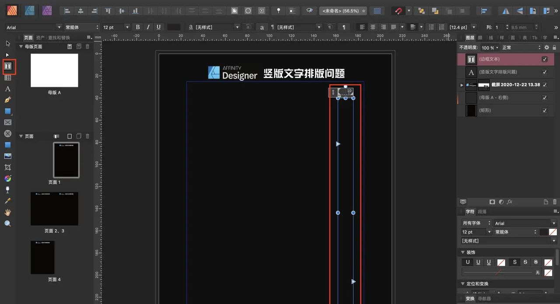560x304 pixels.
Task: Select the Zoom tool magnifier
Action: (7, 223)
